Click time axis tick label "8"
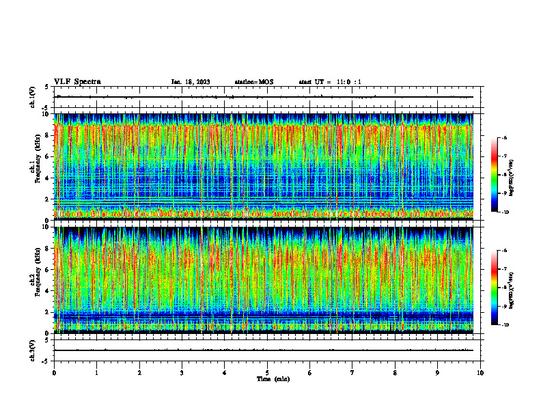The image size is (541, 418). [395, 373]
